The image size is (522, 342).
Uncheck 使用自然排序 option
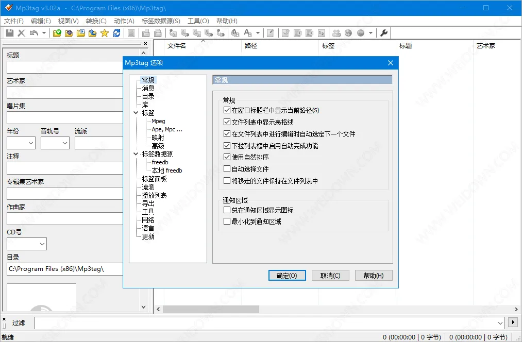pyautogui.click(x=227, y=157)
